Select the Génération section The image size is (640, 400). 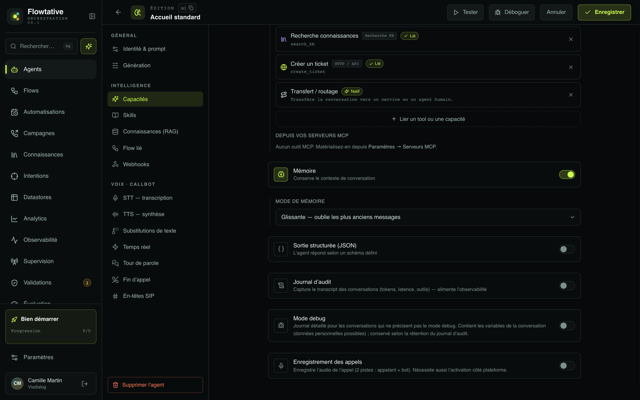point(155,65)
